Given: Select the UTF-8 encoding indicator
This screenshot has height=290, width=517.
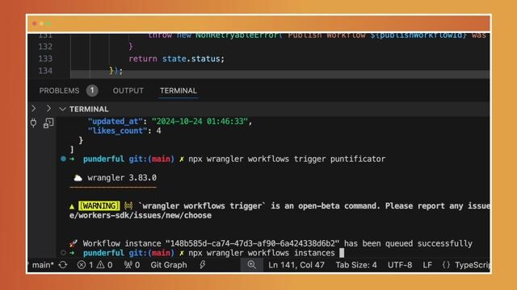Looking at the screenshot, I should pos(400,265).
